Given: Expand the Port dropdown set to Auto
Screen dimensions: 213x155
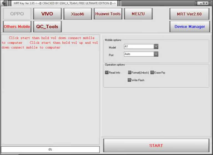Looking at the screenshot, I should pyautogui.click(x=156, y=54).
